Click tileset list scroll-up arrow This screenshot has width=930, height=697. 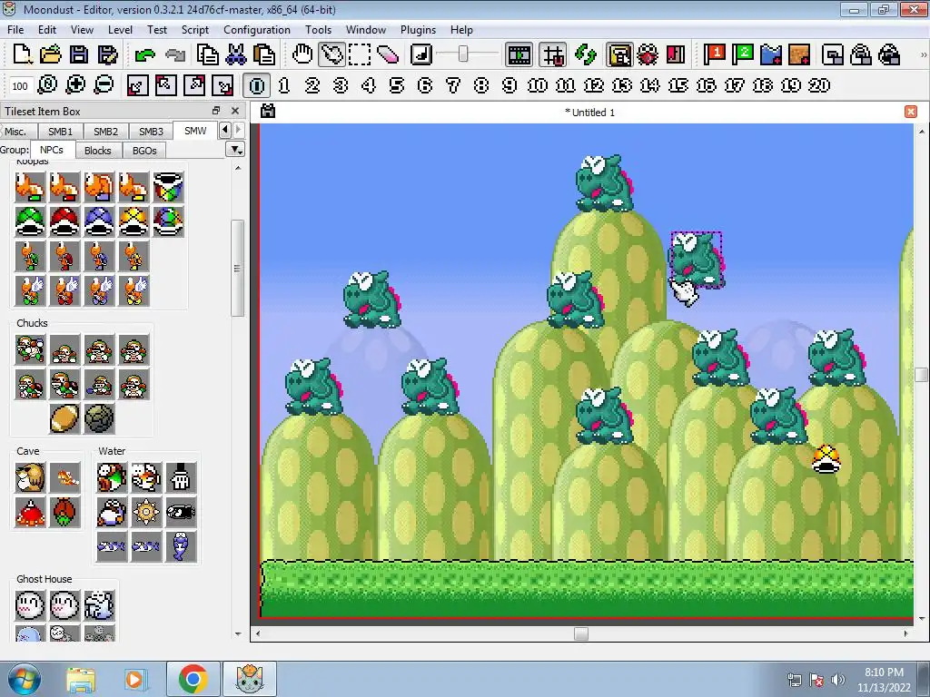coord(238,168)
